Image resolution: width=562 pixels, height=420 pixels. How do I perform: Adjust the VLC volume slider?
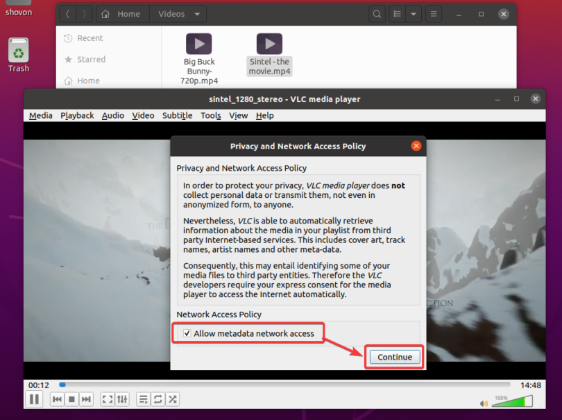tap(511, 400)
